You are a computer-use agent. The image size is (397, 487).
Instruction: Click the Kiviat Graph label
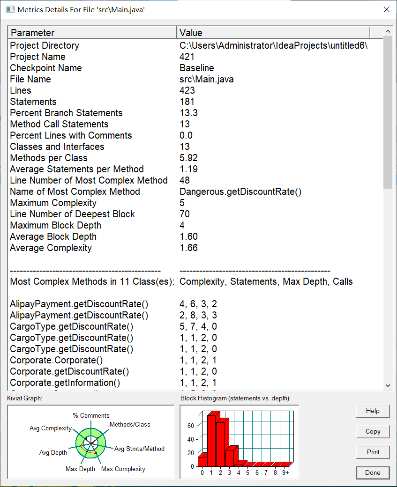(24, 398)
